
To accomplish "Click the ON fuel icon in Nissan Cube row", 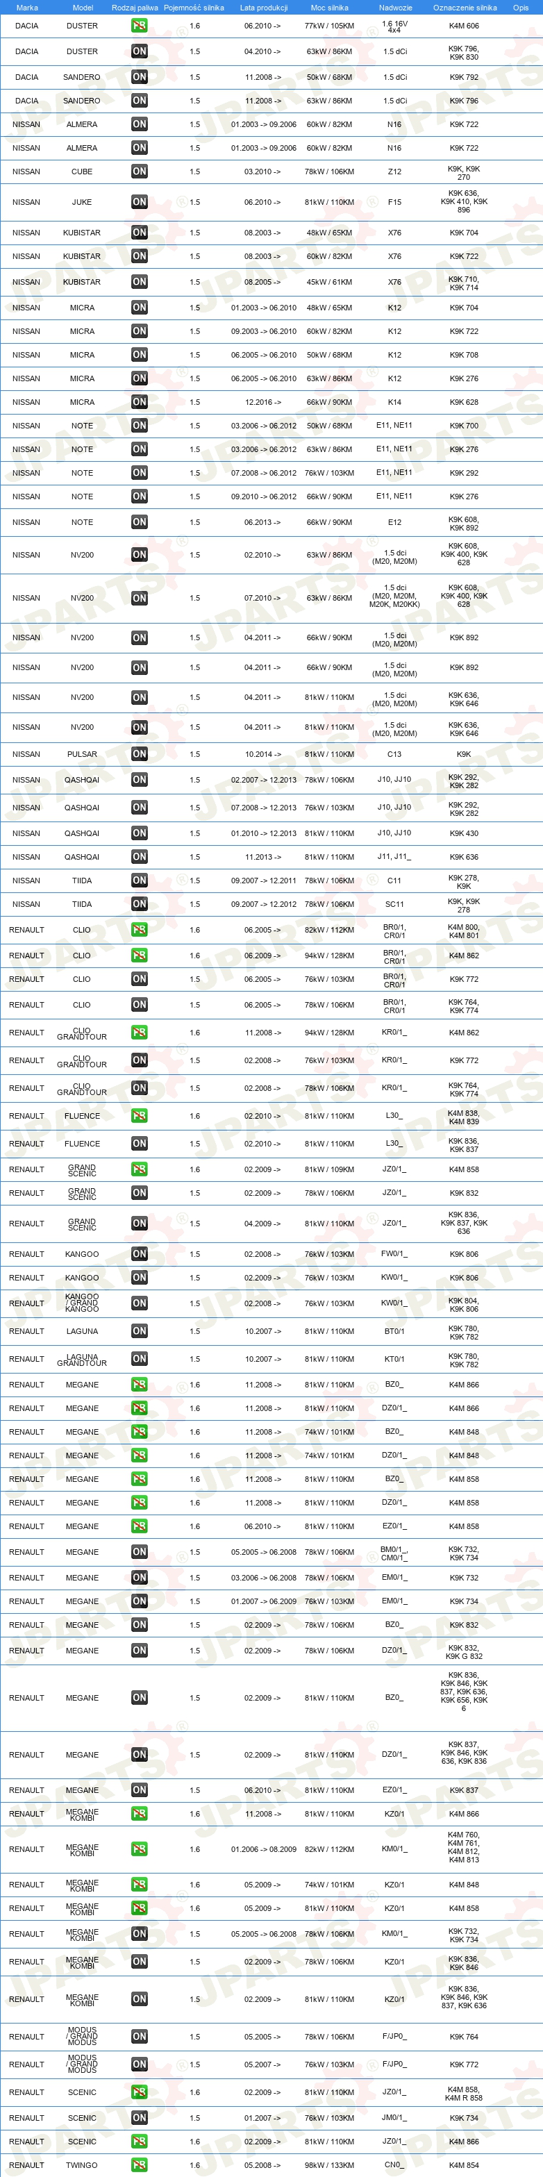I will (x=140, y=172).
